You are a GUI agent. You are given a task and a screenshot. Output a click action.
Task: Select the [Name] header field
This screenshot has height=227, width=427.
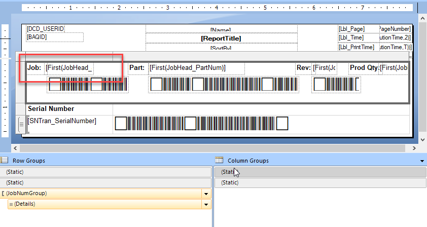pyautogui.click(x=221, y=29)
